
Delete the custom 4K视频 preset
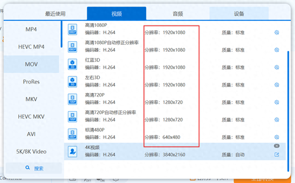pos(277,146)
